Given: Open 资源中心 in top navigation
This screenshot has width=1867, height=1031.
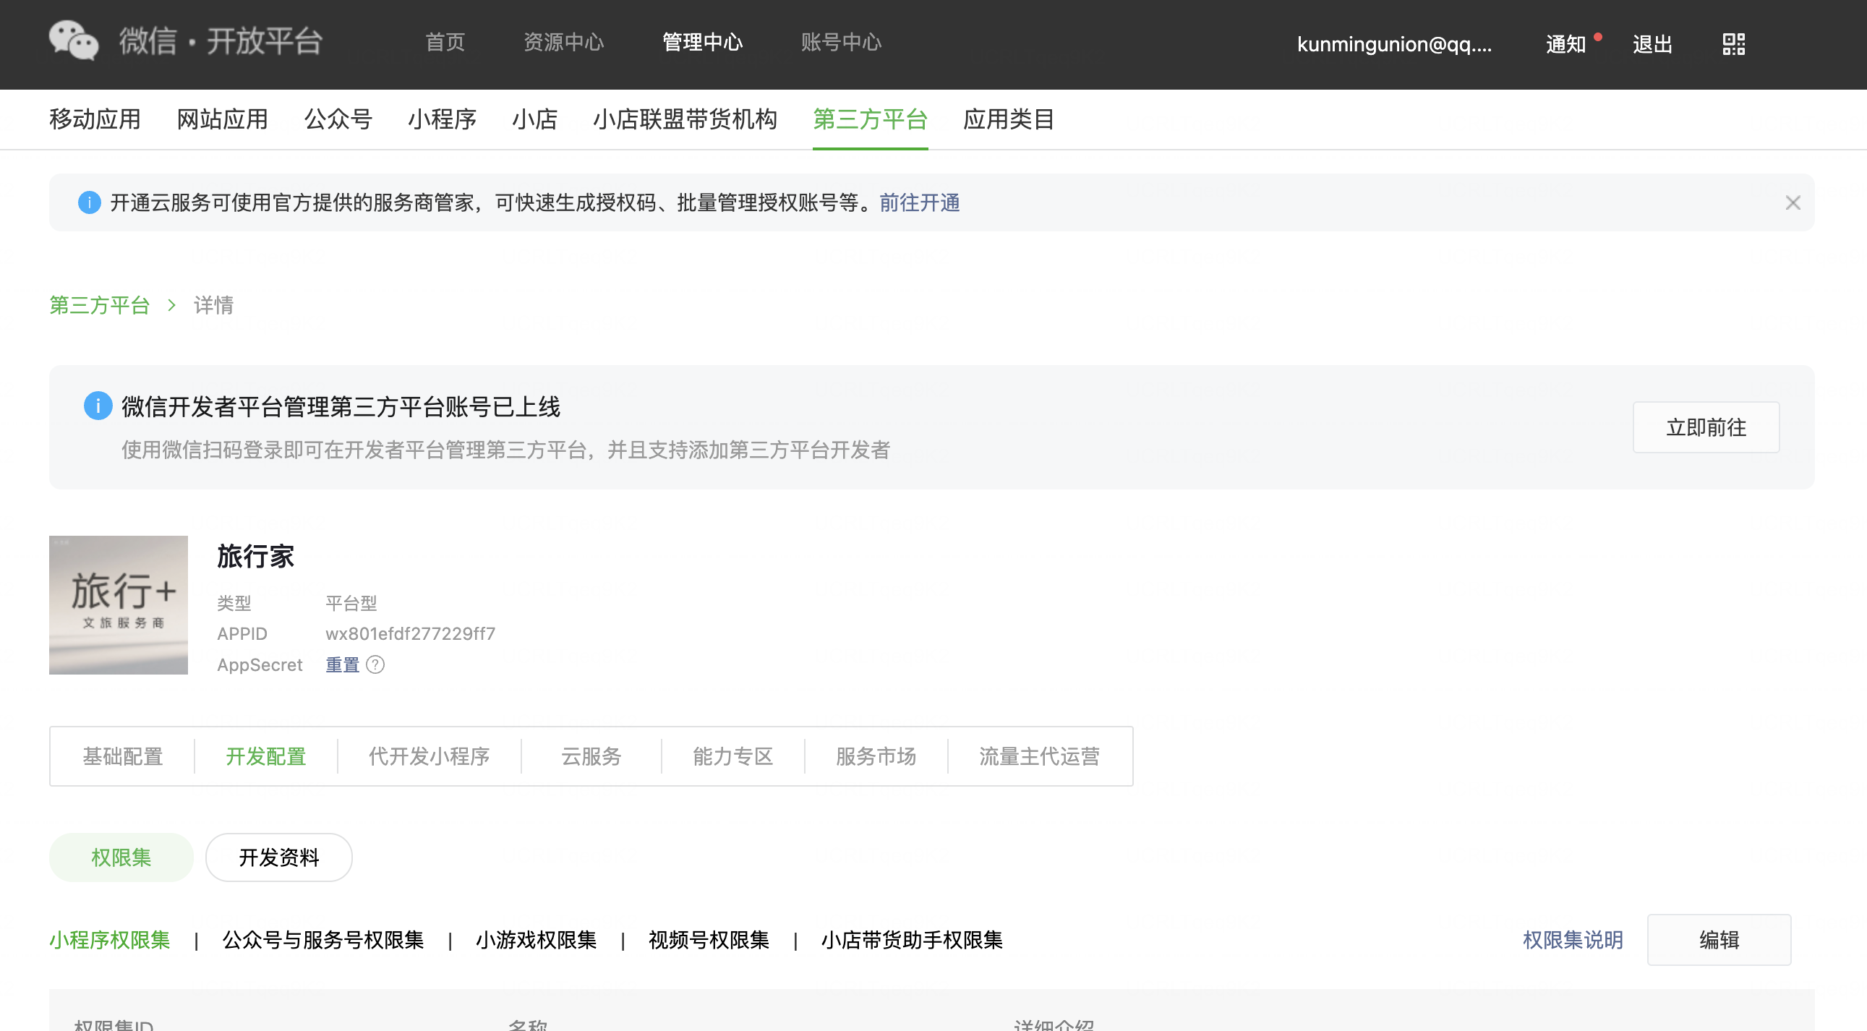Looking at the screenshot, I should [x=564, y=42].
